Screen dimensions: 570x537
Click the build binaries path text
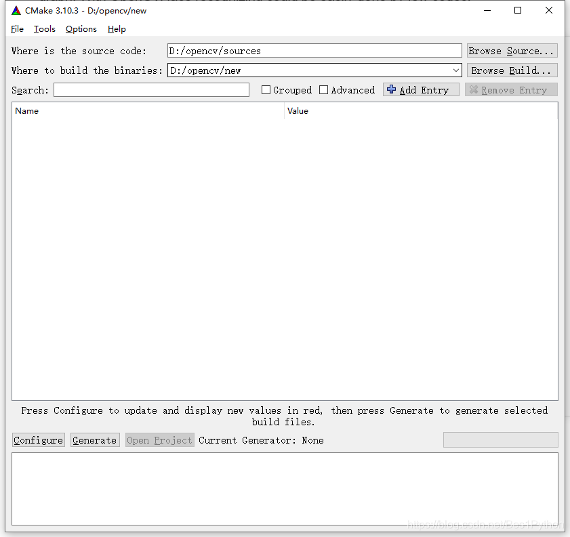206,70
